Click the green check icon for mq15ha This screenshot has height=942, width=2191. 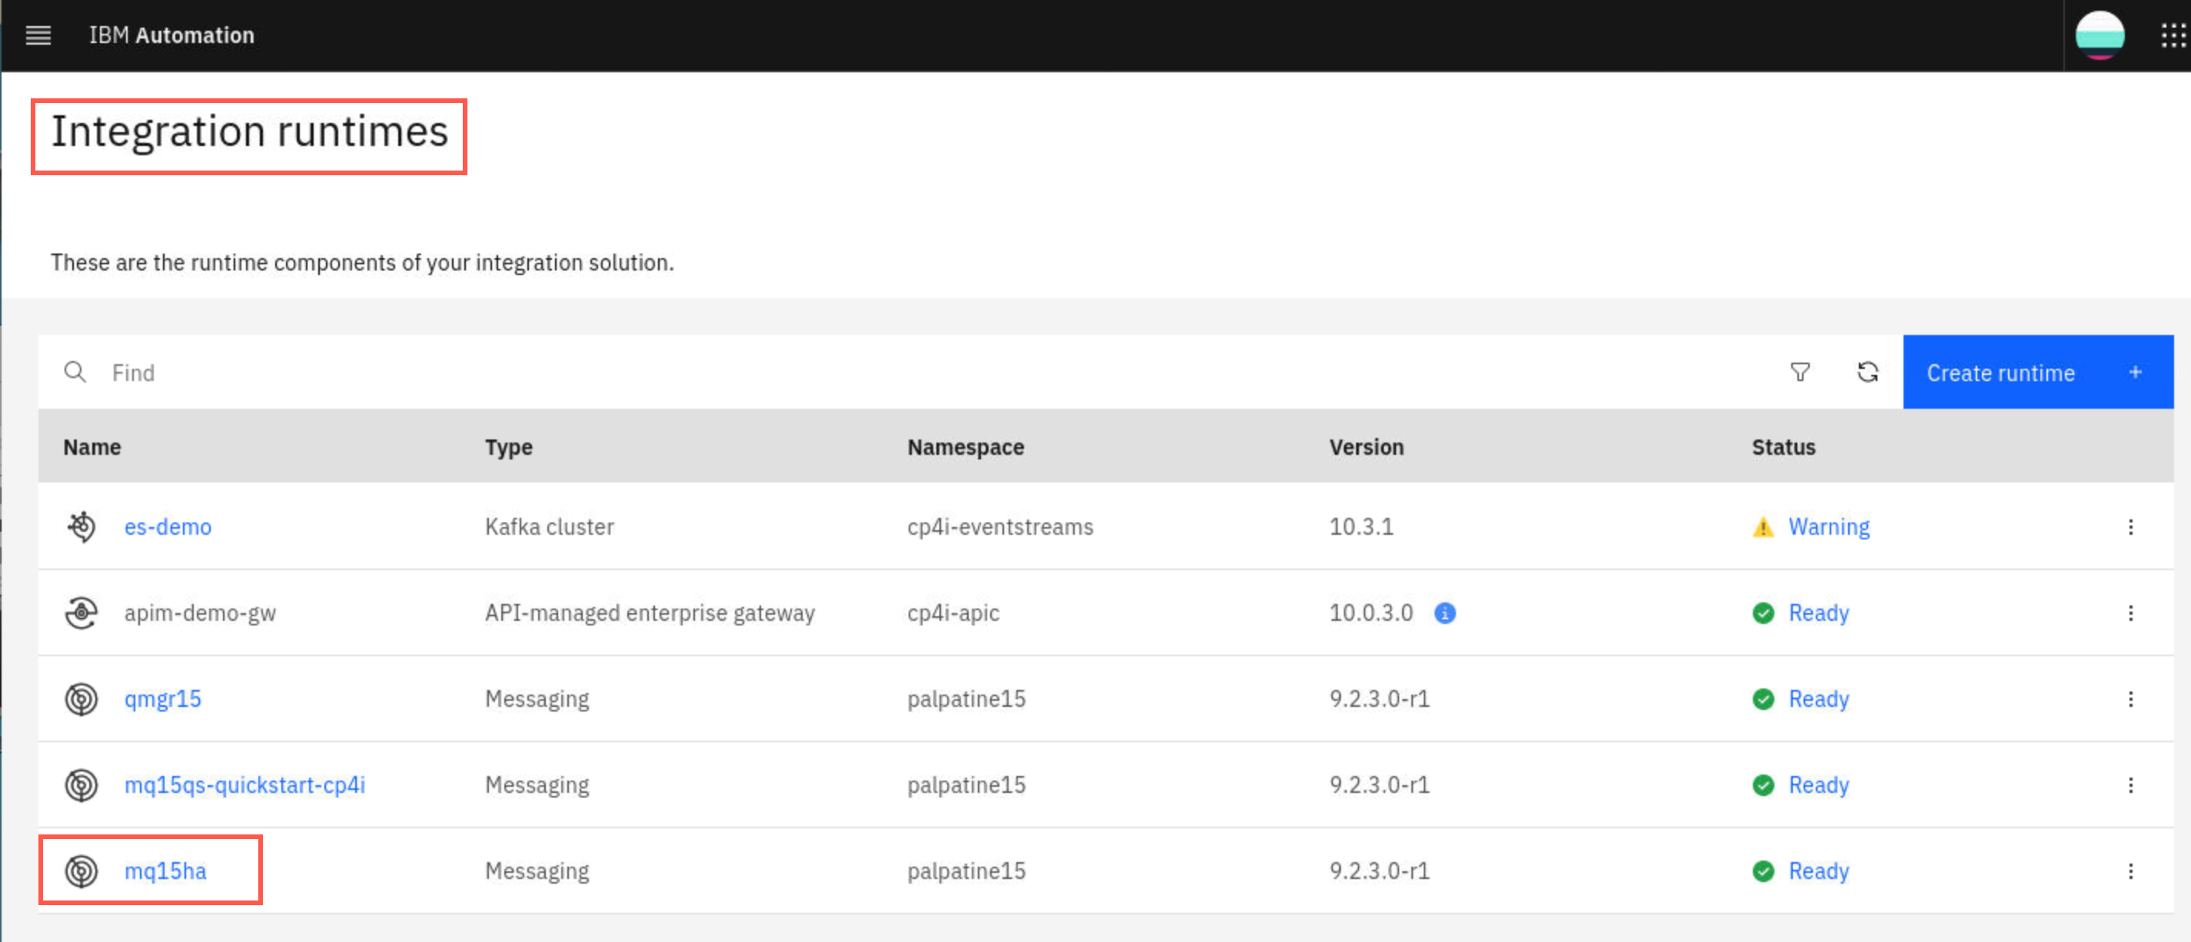(x=1763, y=871)
